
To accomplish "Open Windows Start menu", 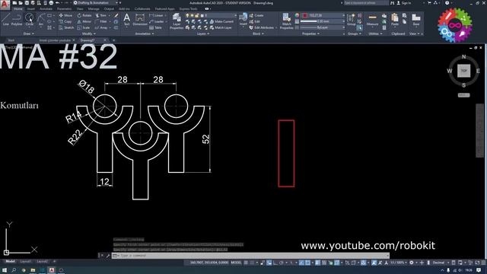I will [x=5, y=270].
